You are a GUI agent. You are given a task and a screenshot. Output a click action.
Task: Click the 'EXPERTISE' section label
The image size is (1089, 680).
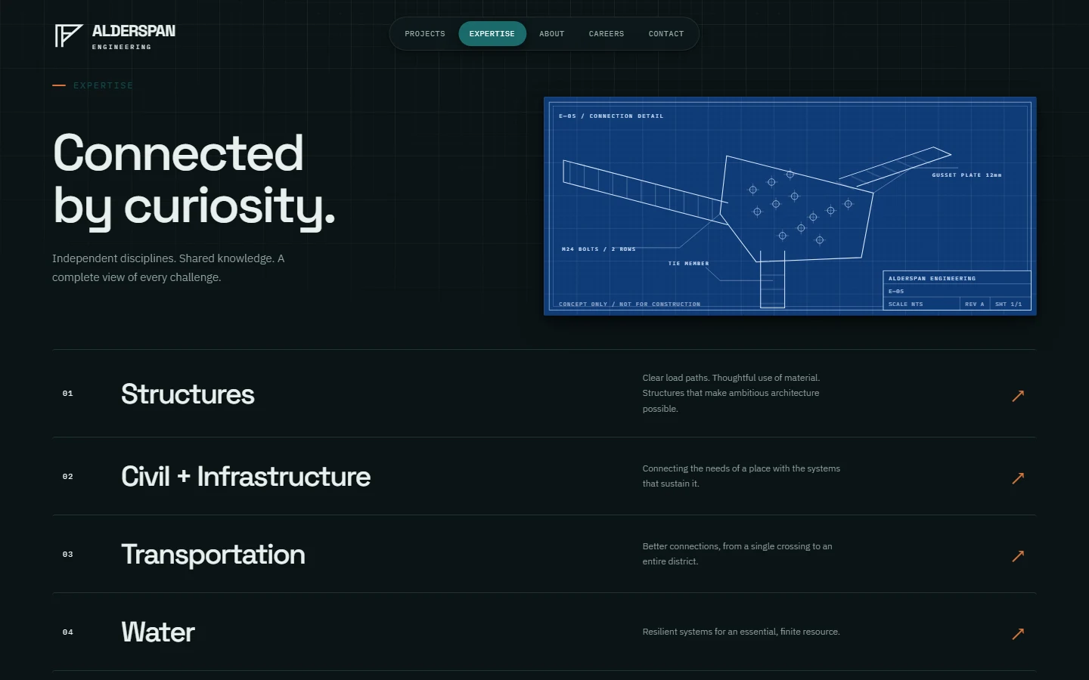tap(103, 85)
